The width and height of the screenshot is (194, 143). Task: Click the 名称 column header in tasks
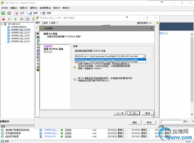point(3,127)
